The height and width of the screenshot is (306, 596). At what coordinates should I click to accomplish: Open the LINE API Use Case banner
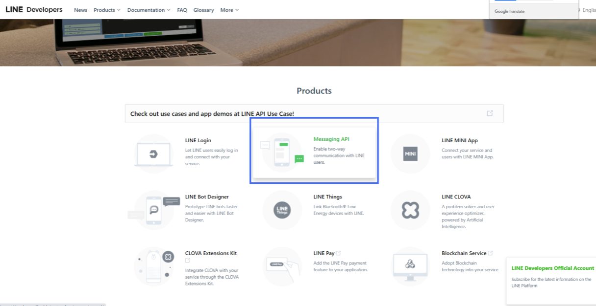(x=314, y=113)
